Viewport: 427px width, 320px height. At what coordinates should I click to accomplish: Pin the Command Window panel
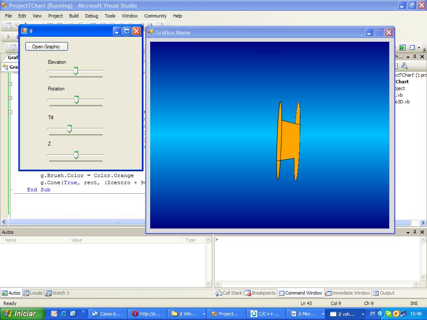coord(415,232)
